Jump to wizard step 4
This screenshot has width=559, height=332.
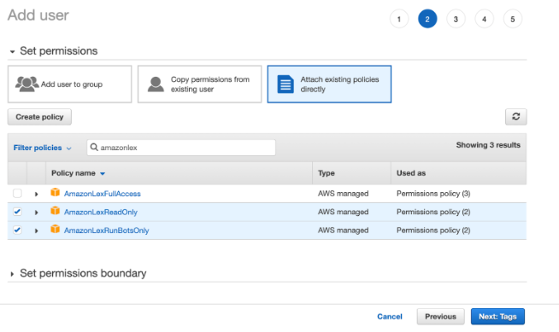point(484,19)
